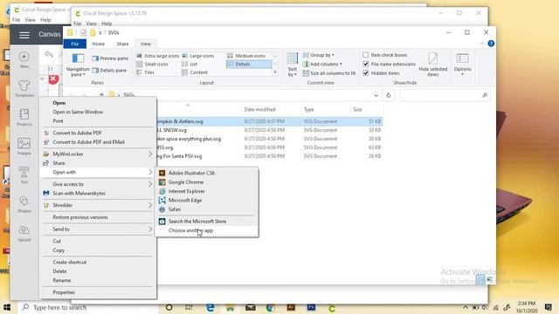Choose Large icons layout
Image resolution: width=559 pixels, height=314 pixels.
click(198, 56)
